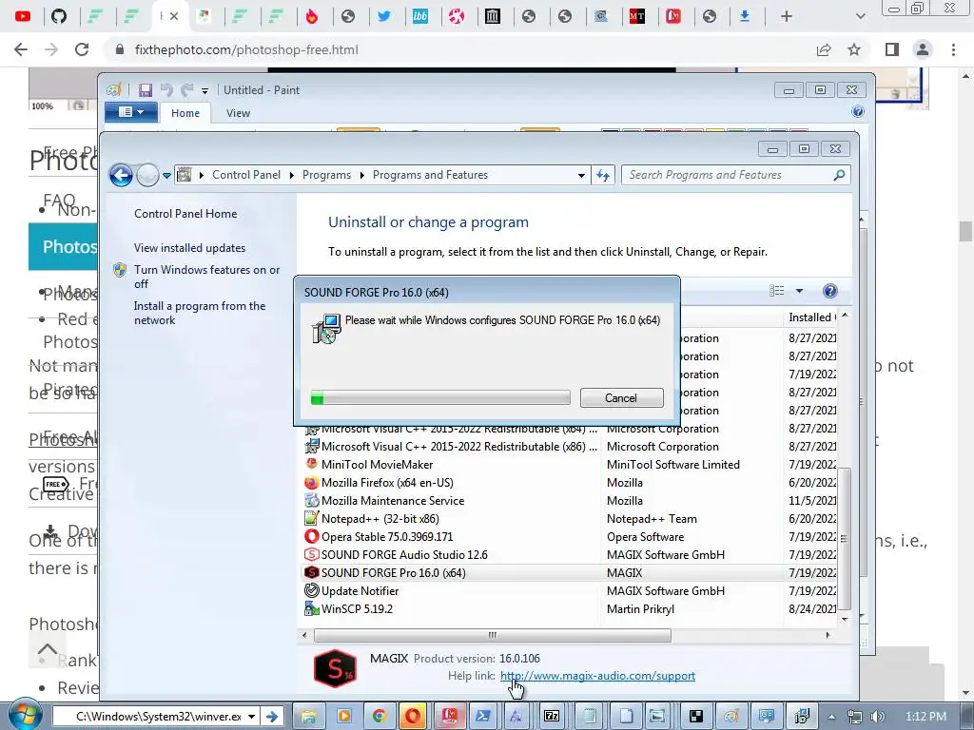Select SOUND FORGE Pro 16.0 (x64) row

(x=570, y=572)
